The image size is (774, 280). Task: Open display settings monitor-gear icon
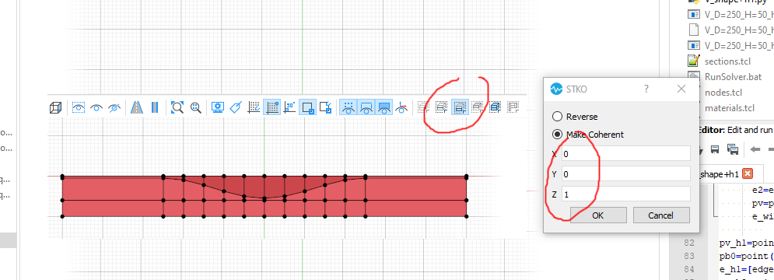(218, 107)
